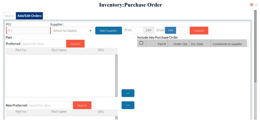The image size is (260, 121).
Task: Open the Supplier dropdown
Action: [x=72, y=31]
